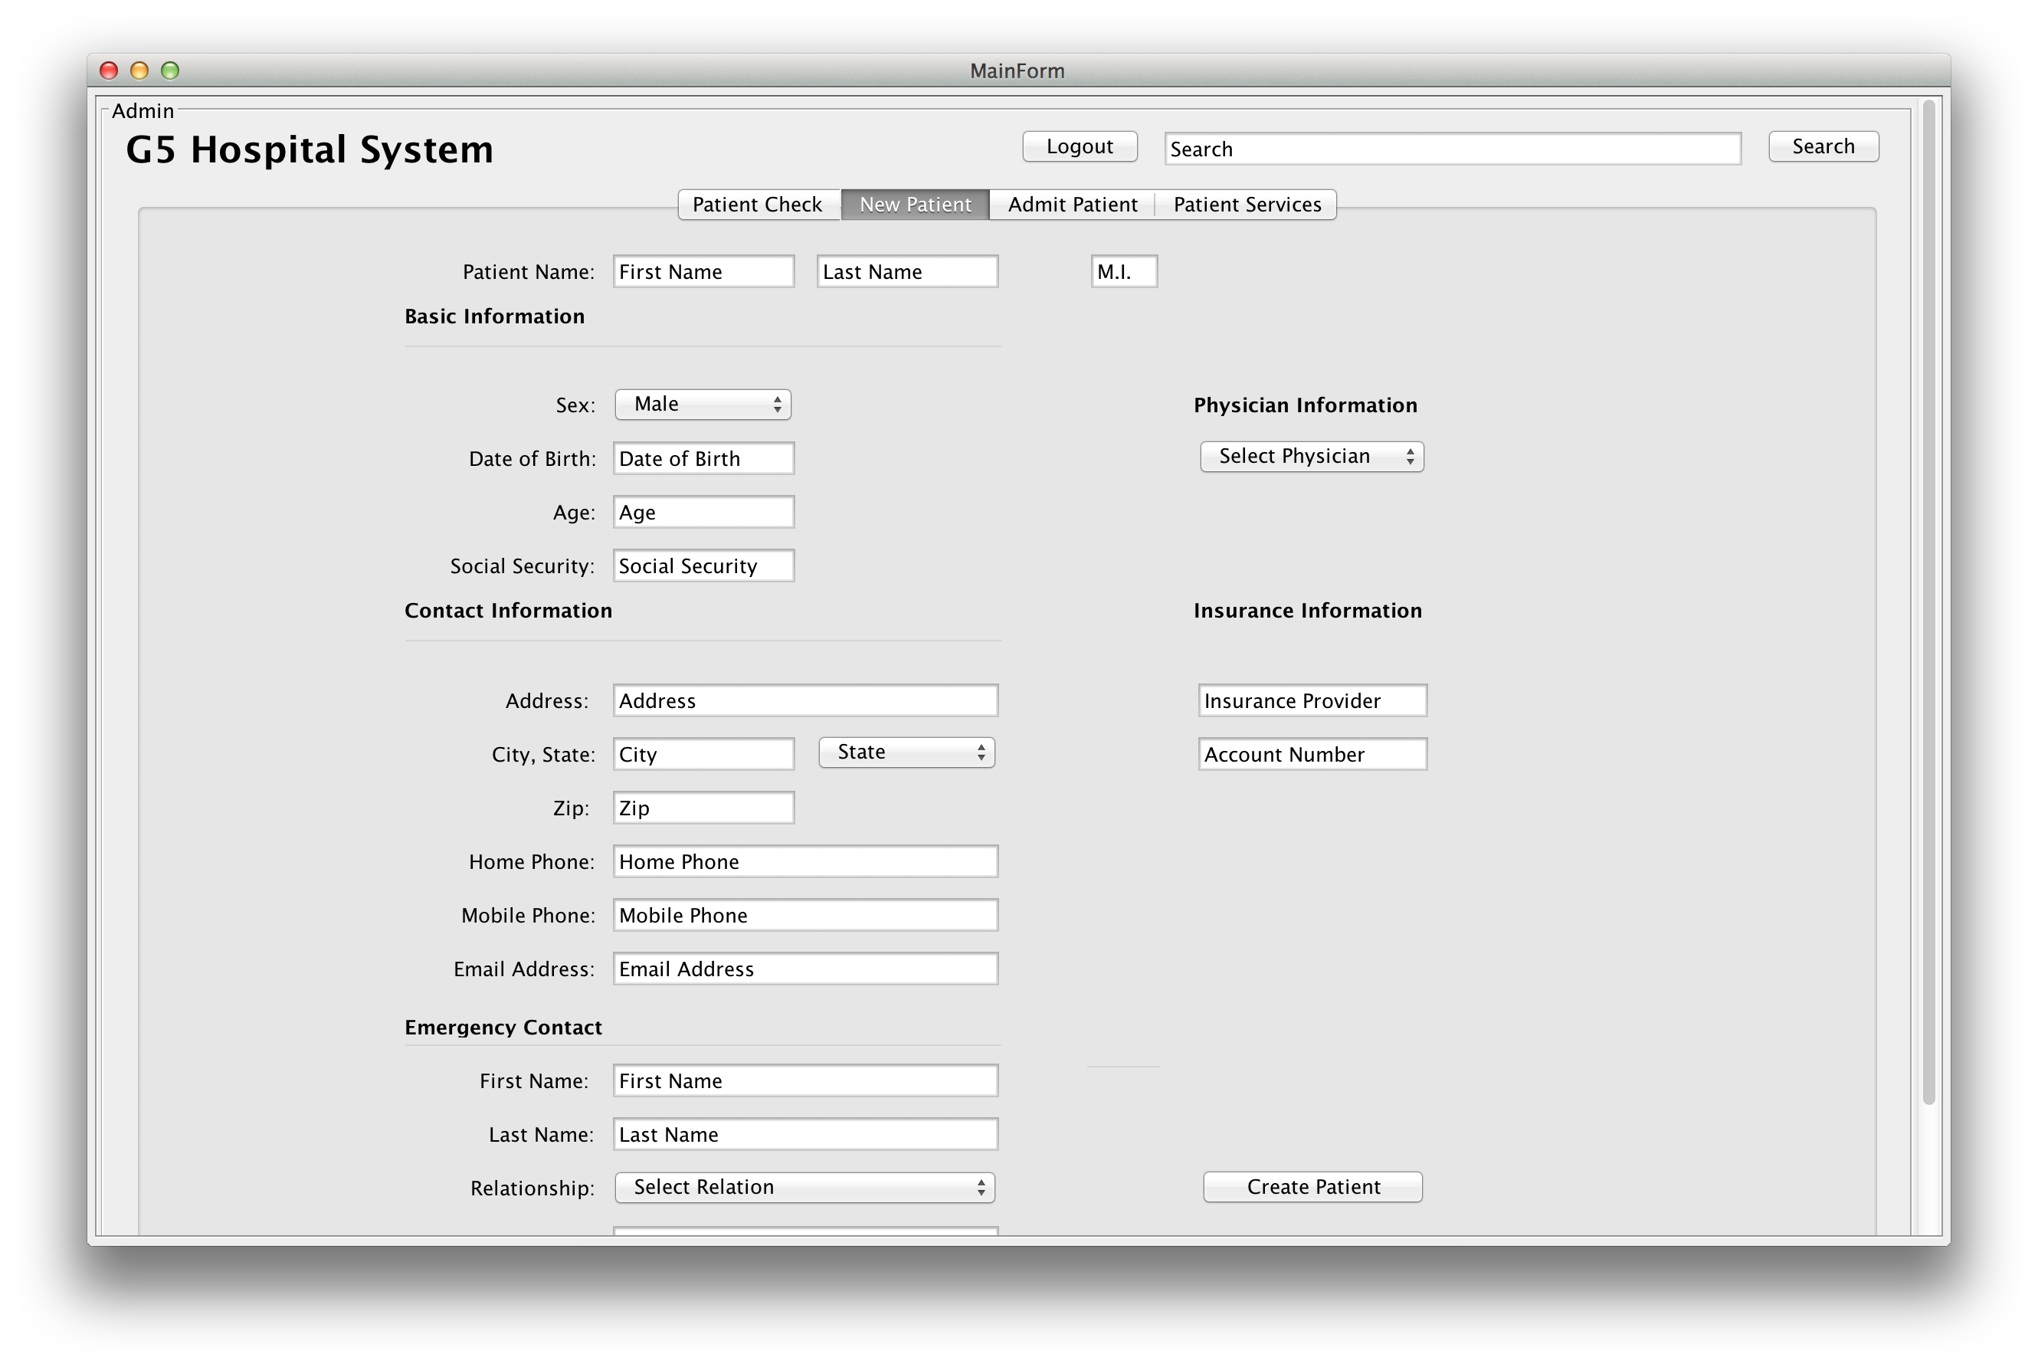Screen dimensions: 2038x1367
Task: Click the Search button icon
Action: [x=1824, y=146]
